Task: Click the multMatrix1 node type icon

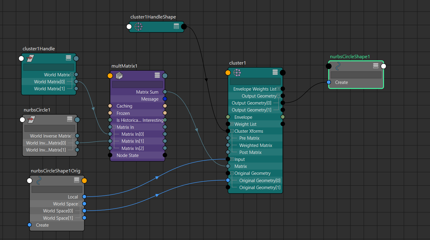Action: (119, 75)
